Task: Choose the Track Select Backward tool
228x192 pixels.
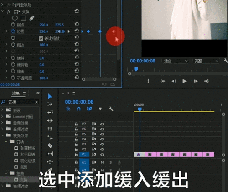Action: 50,113
